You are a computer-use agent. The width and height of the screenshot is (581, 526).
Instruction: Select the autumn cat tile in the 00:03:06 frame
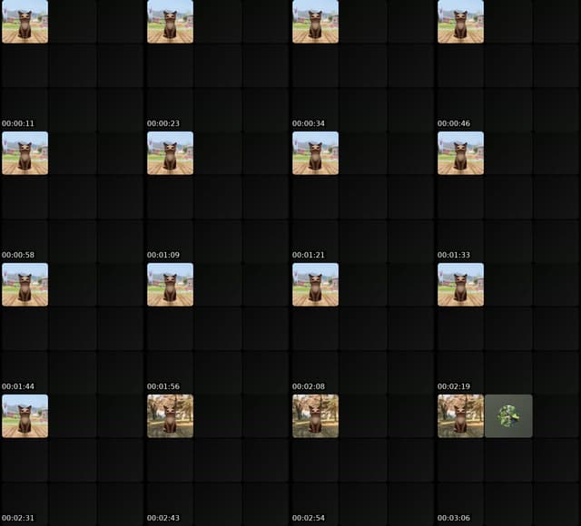tap(460, 415)
